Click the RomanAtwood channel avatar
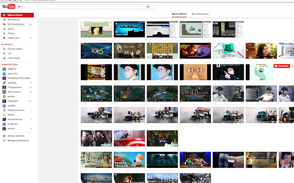This screenshot has height=183, width=294. pos(4,119)
